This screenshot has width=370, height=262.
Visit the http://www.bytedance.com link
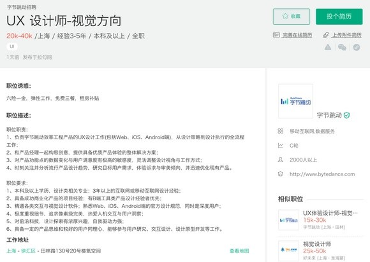[x=322, y=174]
